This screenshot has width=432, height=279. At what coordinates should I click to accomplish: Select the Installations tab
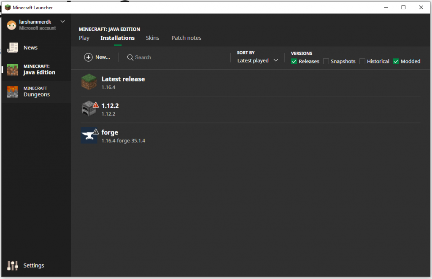click(x=117, y=38)
